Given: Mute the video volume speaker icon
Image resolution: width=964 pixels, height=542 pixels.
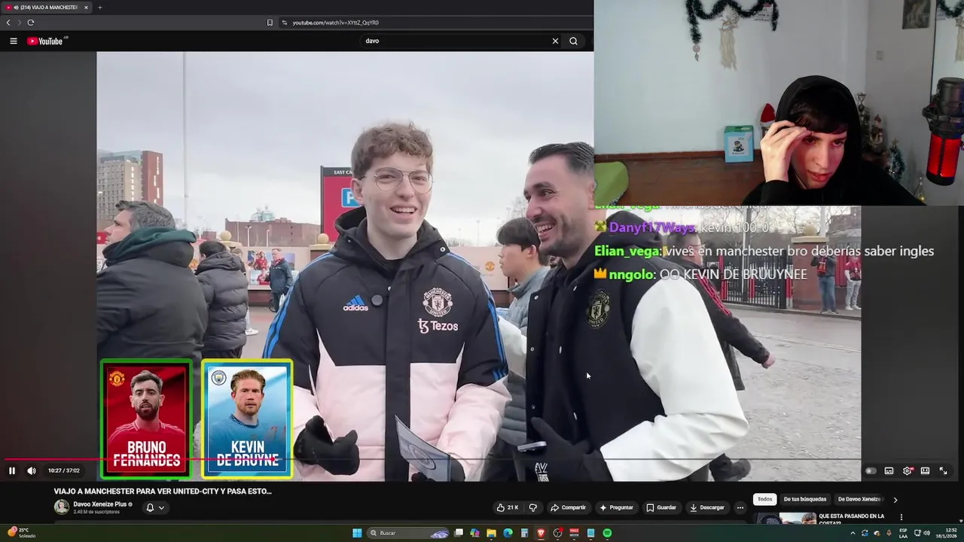Looking at the screenshot, I should pos(32,470).
